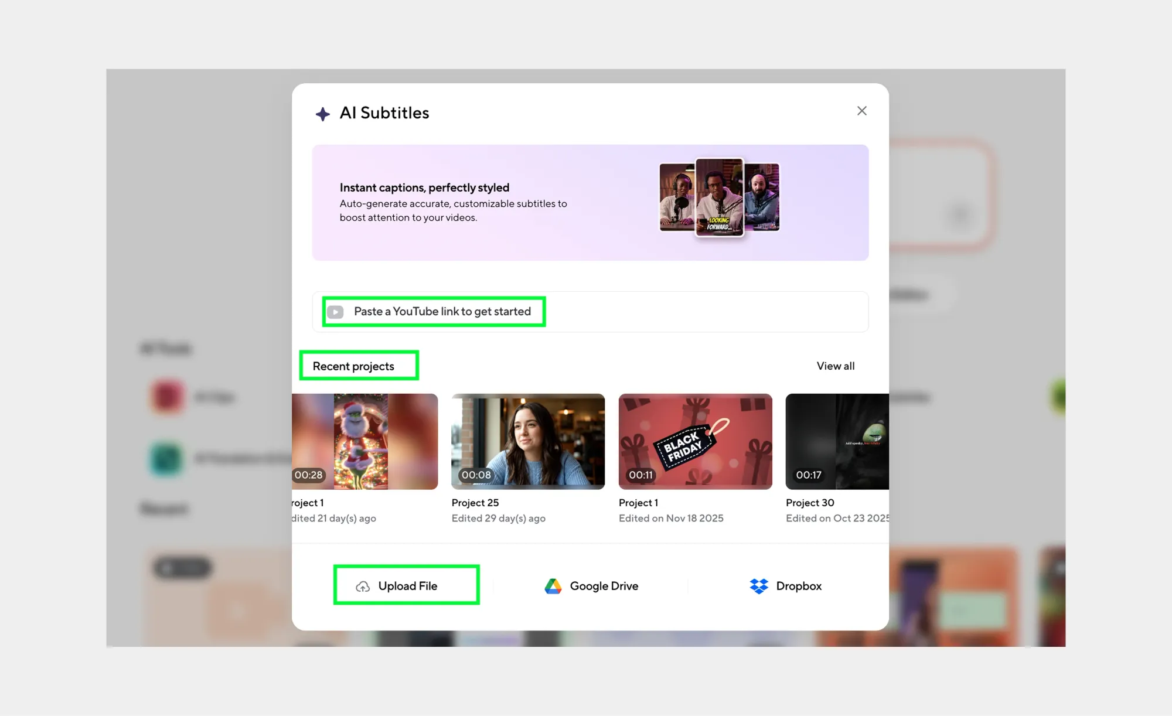Click the AI Subtitles sparkle icon
The height and width of the screenshot is (716, 1172).
[x=322, y=114]
